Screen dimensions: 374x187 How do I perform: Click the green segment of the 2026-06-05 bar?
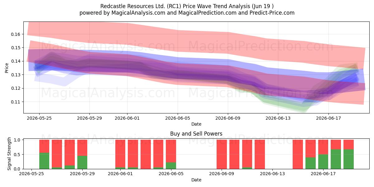171,166
